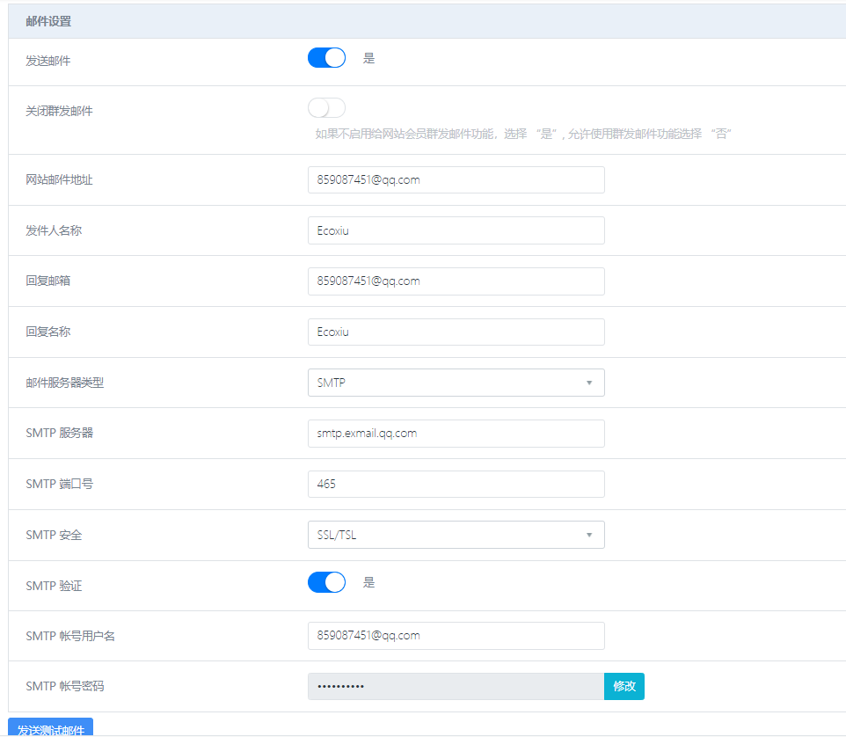846x737 pixels.
Task: Click the SMTP 帐号密码 masked field
Action: pyautogui.click(x=456, y=686)
